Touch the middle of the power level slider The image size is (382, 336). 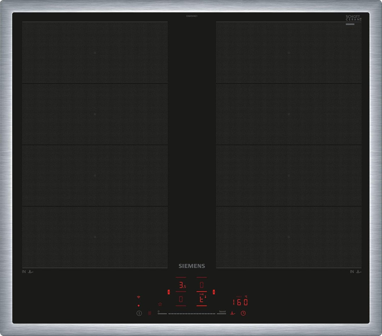(192, 313)
